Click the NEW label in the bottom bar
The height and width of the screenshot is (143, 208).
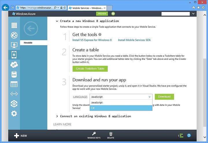[24, 136]
